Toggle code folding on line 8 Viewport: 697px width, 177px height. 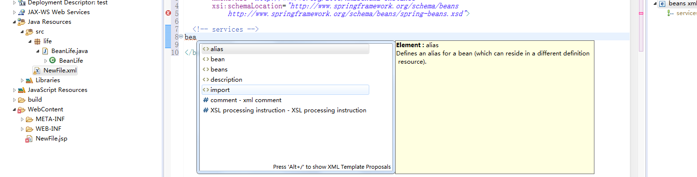pos(181,36)
